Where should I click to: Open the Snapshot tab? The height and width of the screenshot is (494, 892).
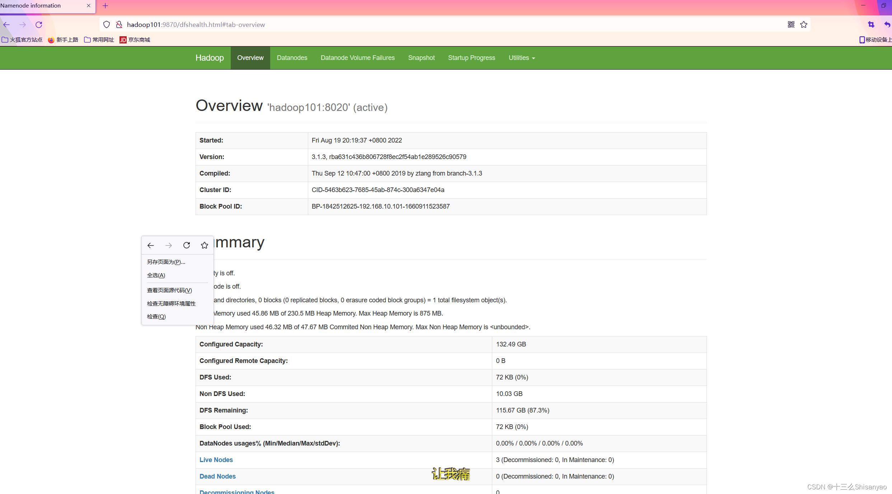pos(421,58)
